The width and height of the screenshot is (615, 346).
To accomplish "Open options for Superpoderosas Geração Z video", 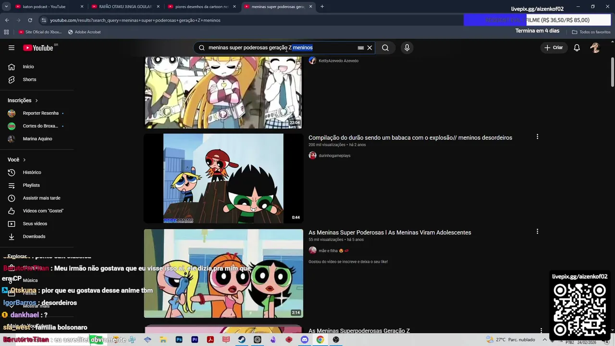I will pos(541,331).
